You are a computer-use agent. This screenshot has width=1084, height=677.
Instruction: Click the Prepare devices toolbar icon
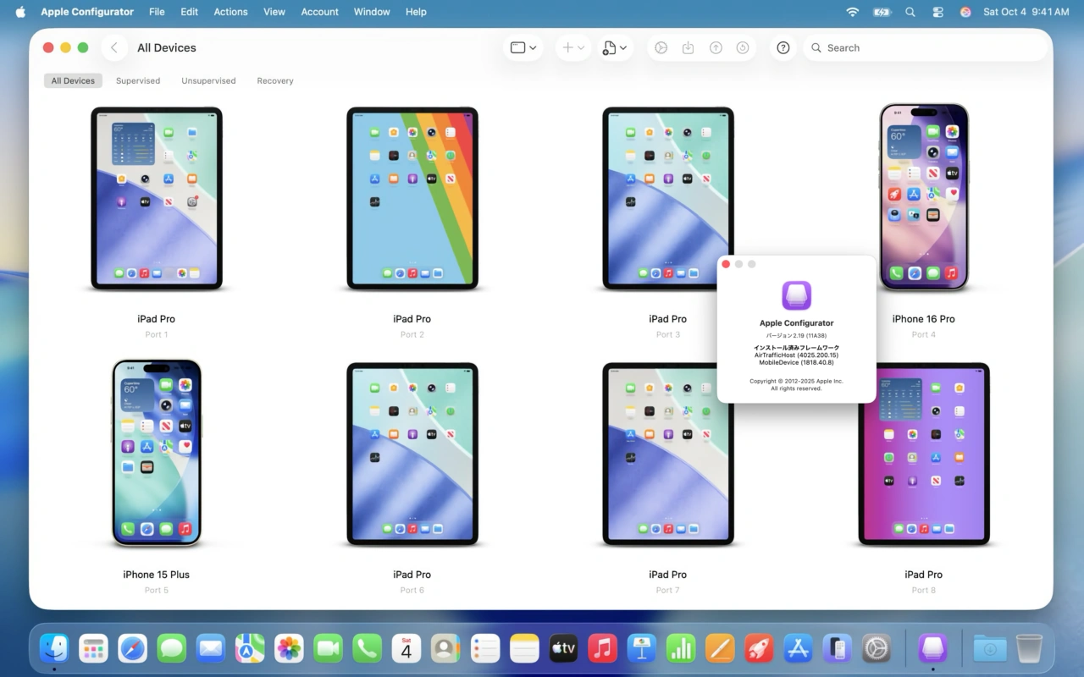(x=661, y=47)
